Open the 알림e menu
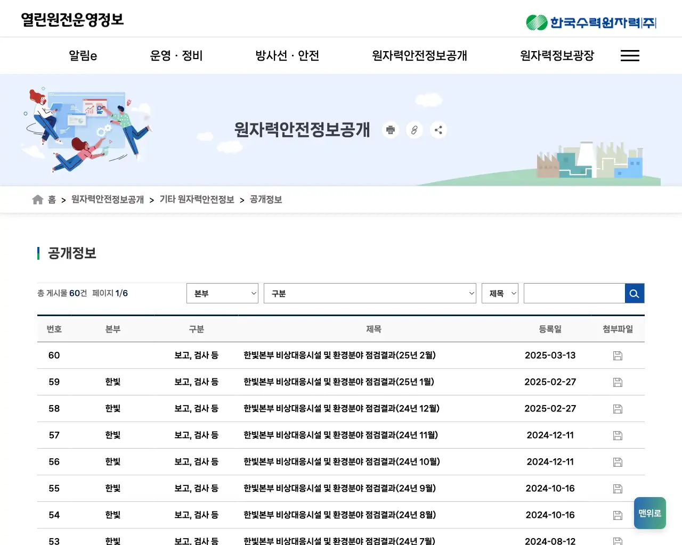682x545 pixels. click(83, 55)
